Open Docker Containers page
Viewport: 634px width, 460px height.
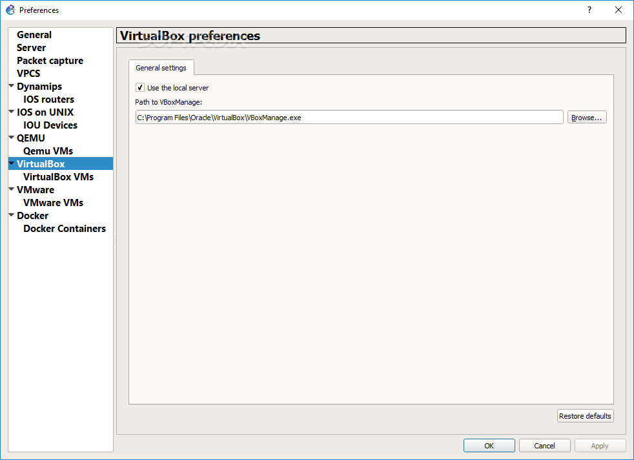[65, 229]
